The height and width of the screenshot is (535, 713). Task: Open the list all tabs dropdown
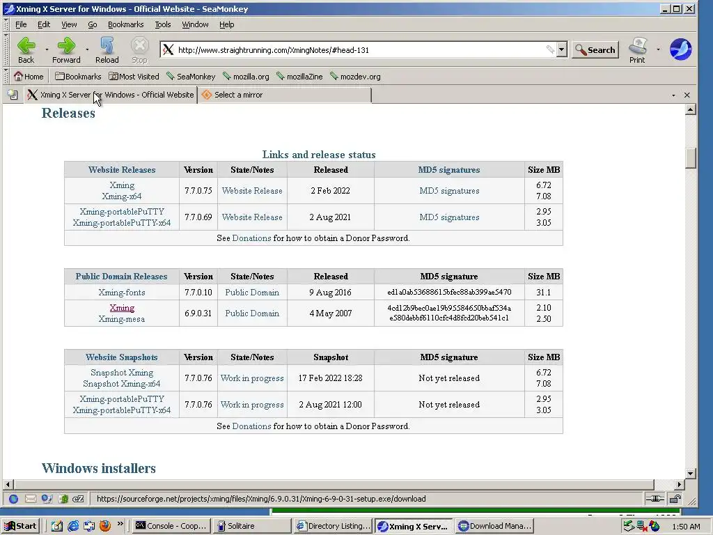tap(673, 95)
